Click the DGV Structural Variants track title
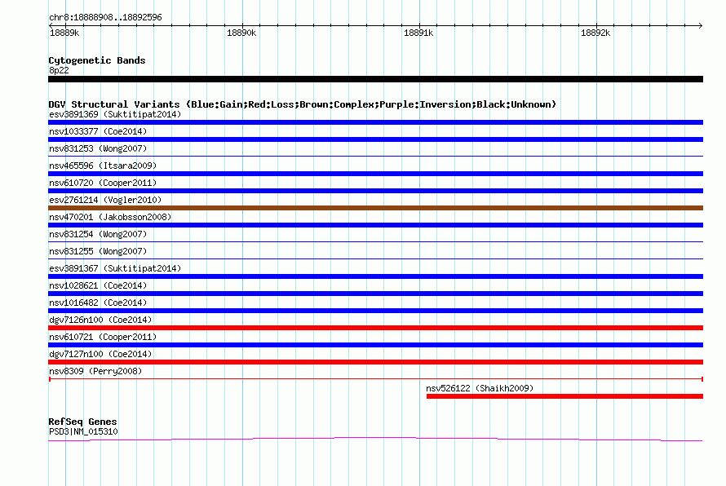This screenshot has height=486, width=726. tap(303, 104)
